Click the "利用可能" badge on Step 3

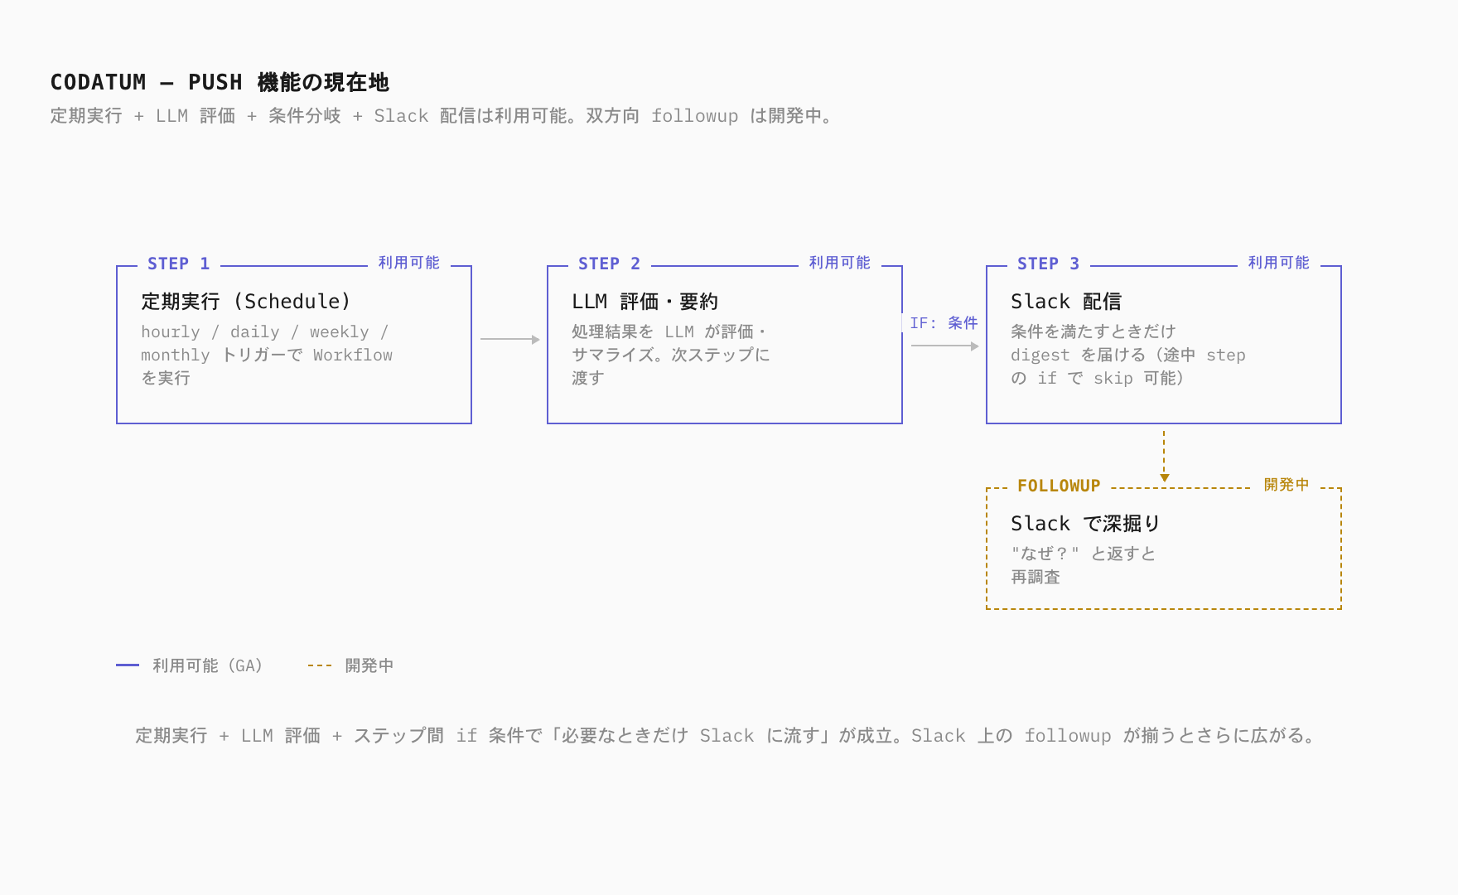click(x=1279, y=263)
